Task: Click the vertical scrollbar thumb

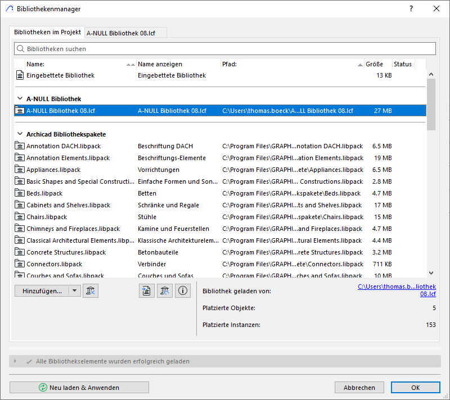Action: 431,104
